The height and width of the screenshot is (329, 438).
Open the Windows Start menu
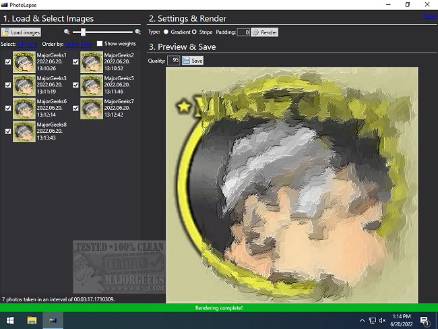[x=10, y=321]
